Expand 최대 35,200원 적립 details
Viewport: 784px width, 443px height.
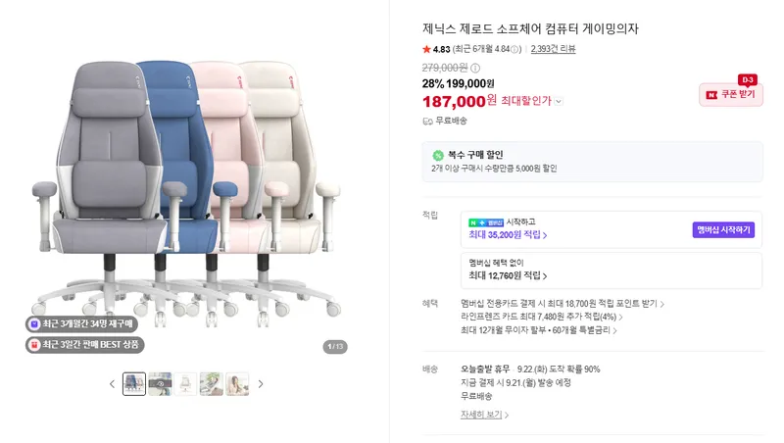click(508, 235)
